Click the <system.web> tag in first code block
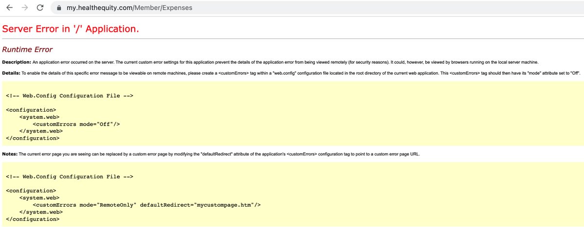584x227 pixels. click(x=39, y=117)
